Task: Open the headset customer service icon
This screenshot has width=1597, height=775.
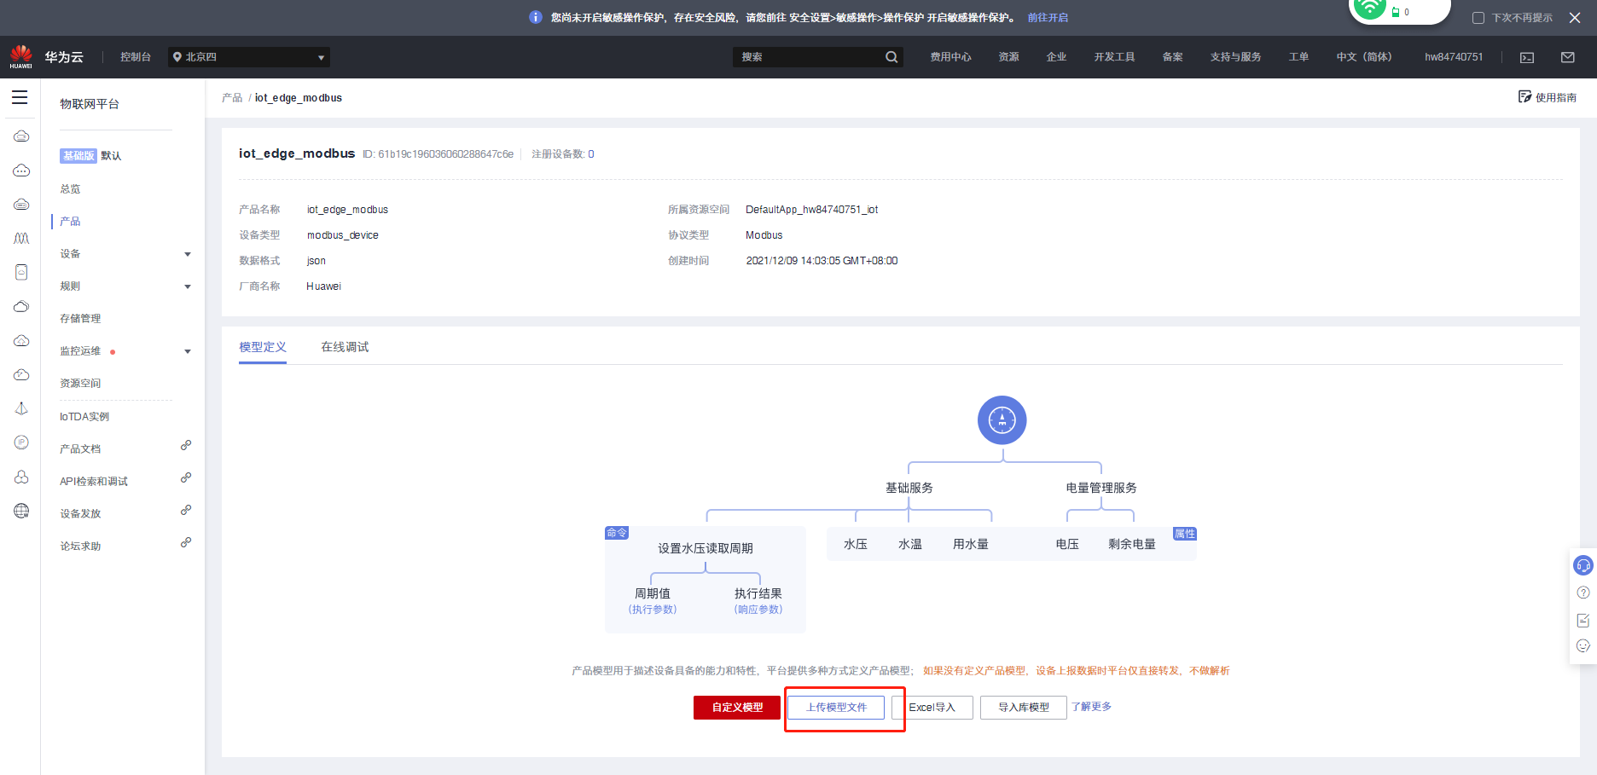Action: coord(1583,565)
